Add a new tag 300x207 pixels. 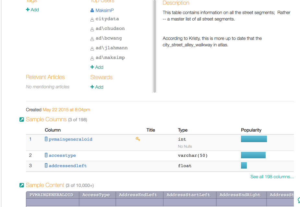pos(32,10)
